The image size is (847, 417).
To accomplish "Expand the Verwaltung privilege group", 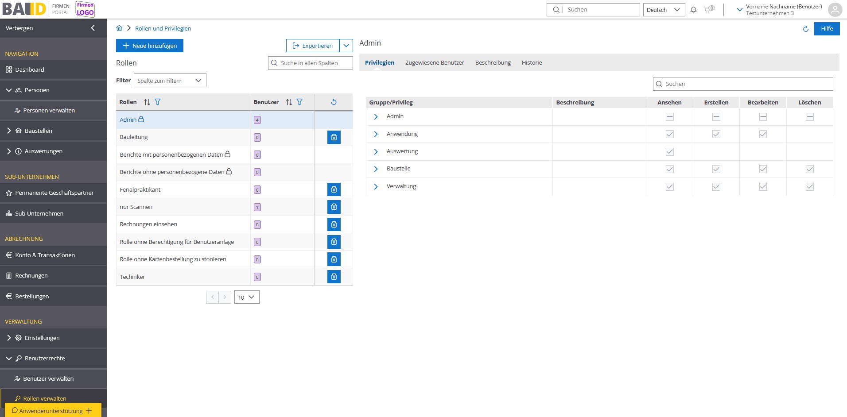I will tap(376, 187).
